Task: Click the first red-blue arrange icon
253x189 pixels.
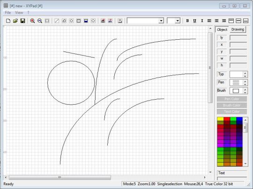Action: [x=103, y=21]
